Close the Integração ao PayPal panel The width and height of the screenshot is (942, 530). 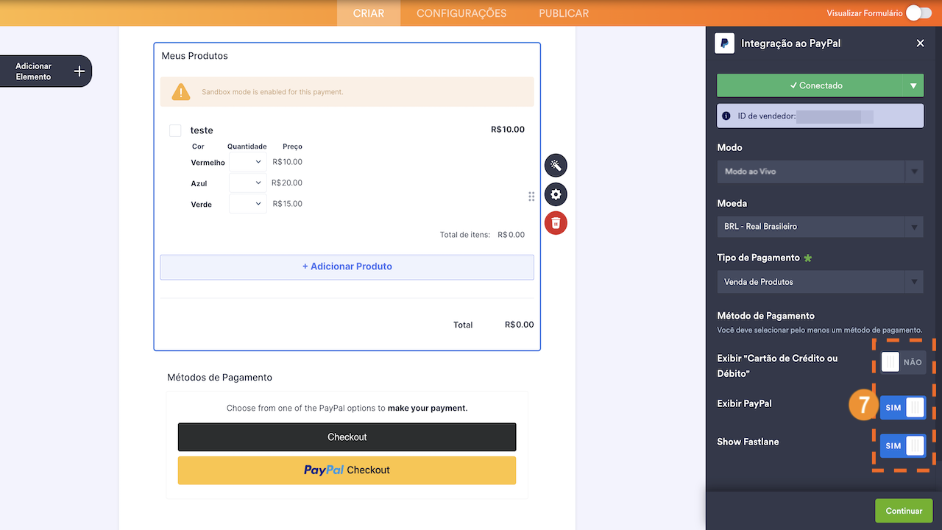(920, 43)
